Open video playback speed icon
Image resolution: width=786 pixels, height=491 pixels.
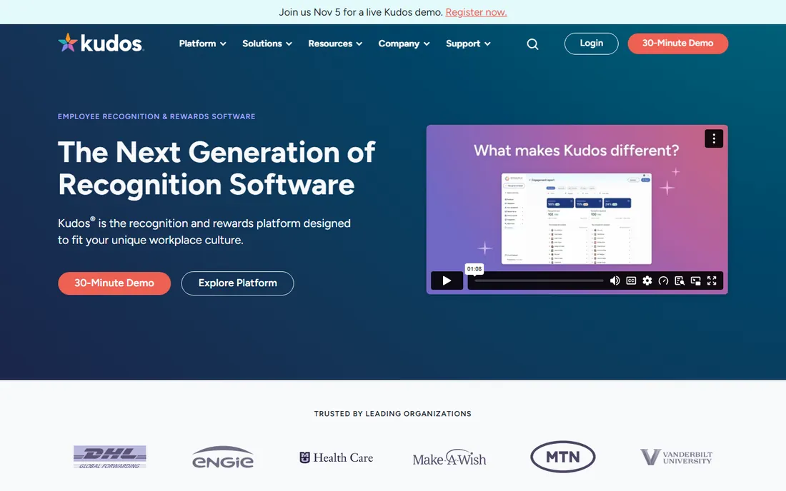click(x=663, y=280)
